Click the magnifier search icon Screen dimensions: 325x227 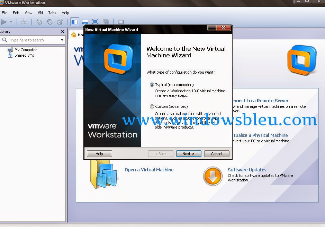[4, 40]
